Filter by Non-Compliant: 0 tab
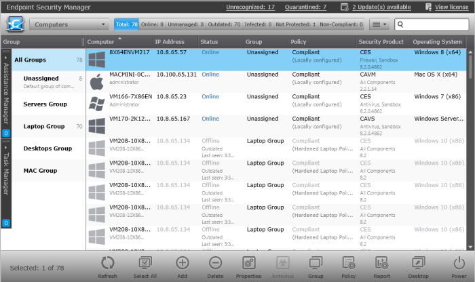The width and height of the screenshot is (475, 282). [341, 24]
